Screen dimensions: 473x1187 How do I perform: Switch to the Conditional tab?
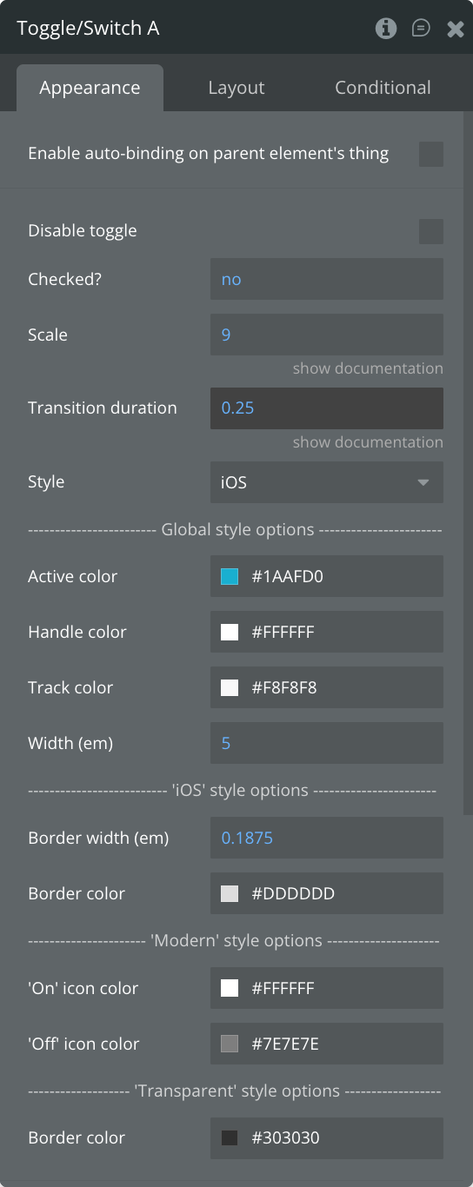(383, 88)
